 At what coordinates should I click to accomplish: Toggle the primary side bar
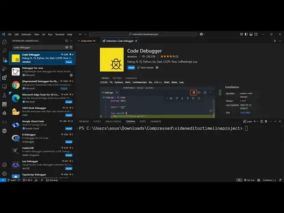246,34
